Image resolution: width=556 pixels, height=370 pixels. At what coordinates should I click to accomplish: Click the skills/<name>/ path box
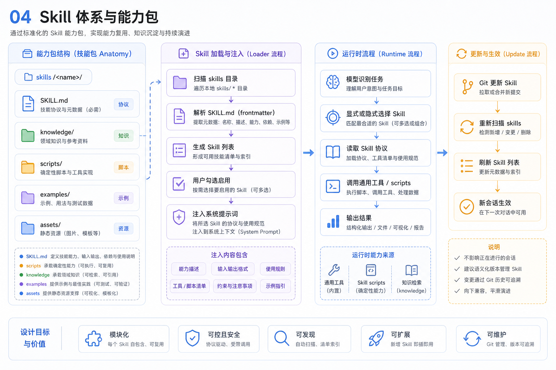pos(53,77)
